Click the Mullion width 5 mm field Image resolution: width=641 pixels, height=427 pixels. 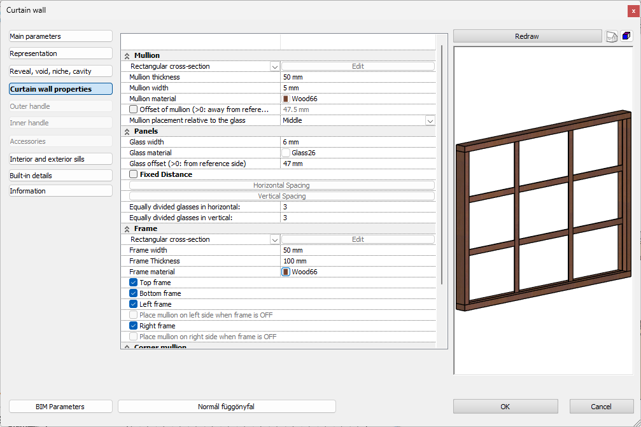[x=358, y=88]
